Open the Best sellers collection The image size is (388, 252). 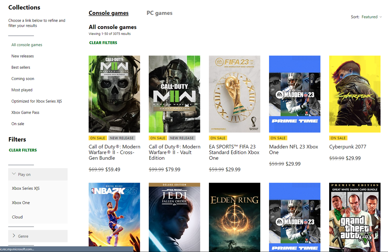[x=21, y=67]
